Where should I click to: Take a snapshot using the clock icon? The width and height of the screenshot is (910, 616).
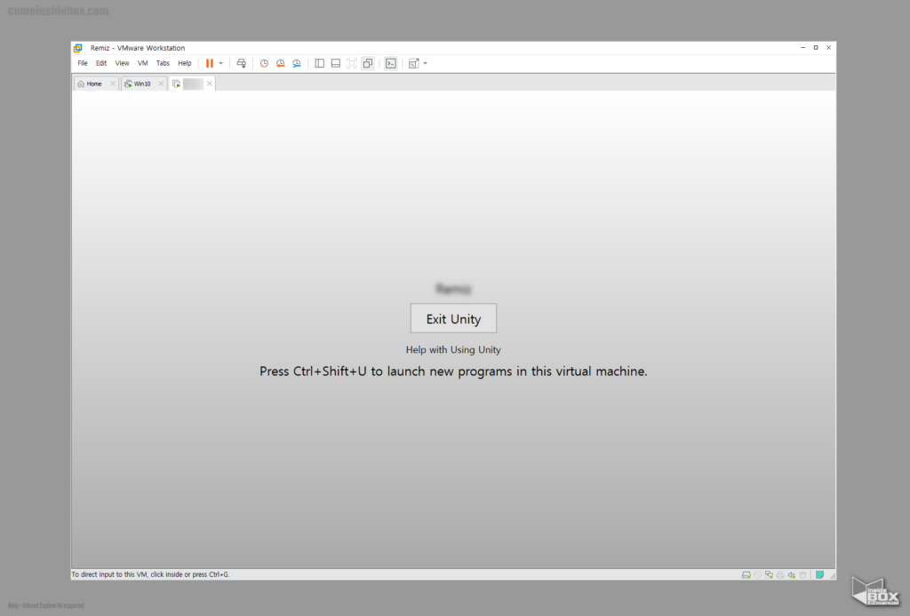tap(264, 63)
